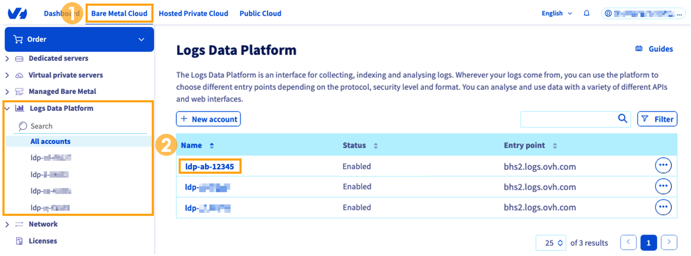Image resolution: width=691 pixels, height=256 pixels.
Task: Expand the Network section
Action: (7, 224)
